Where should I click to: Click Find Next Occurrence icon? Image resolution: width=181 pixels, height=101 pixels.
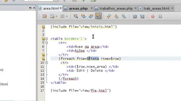click(91, 16)
